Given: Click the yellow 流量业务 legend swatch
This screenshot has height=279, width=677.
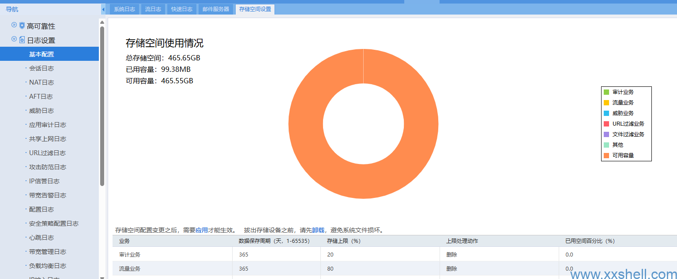Looking at the screenshot, I should pos(606,103).
